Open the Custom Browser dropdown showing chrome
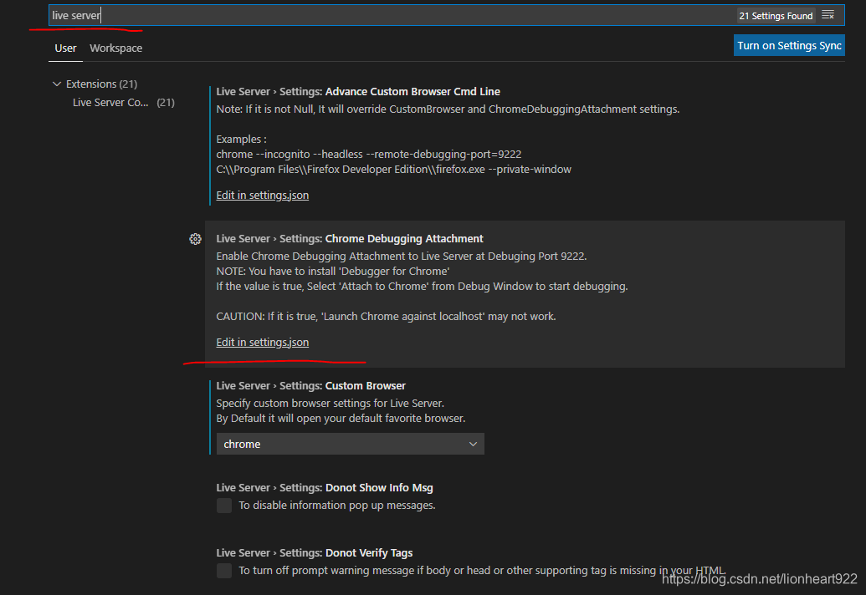866x595 pixels. pyautogui.click(x=350, y=444)
